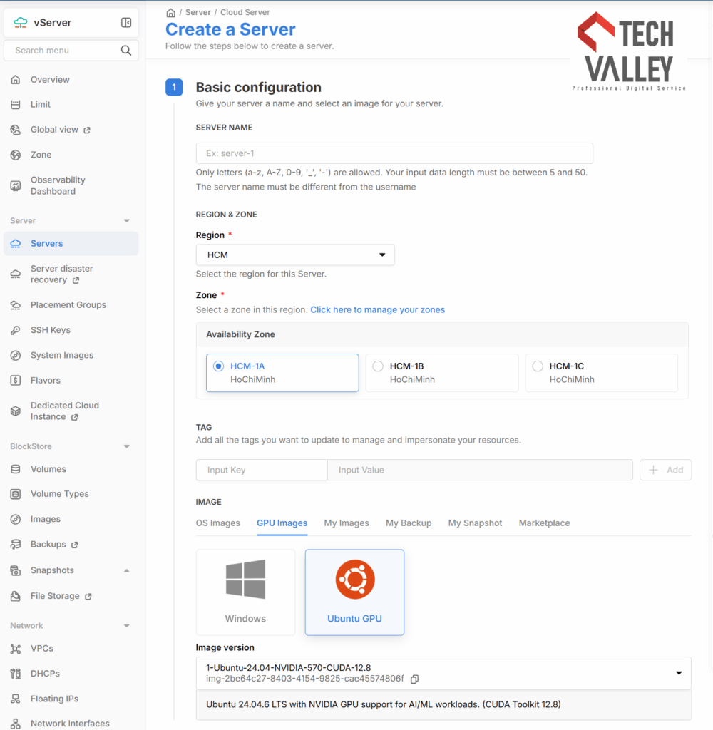This screenshot has width=713, height=730.
Task: Click here to manage your zones link
Action: point(377,309)
